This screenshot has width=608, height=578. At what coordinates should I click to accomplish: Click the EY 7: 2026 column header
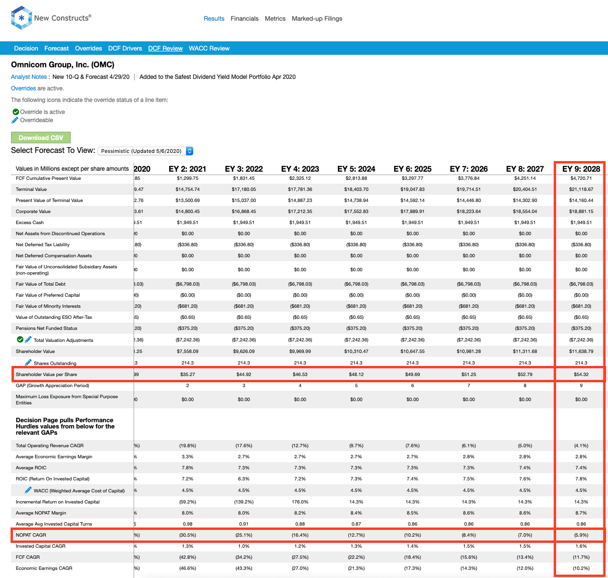pos(469,169)
